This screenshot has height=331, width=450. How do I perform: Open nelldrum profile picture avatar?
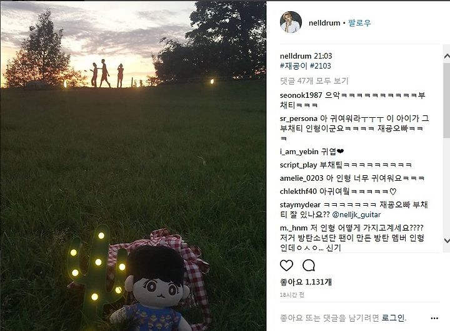click(291, 22)
